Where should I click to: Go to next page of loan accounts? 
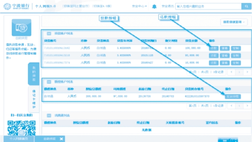[247, 72]
